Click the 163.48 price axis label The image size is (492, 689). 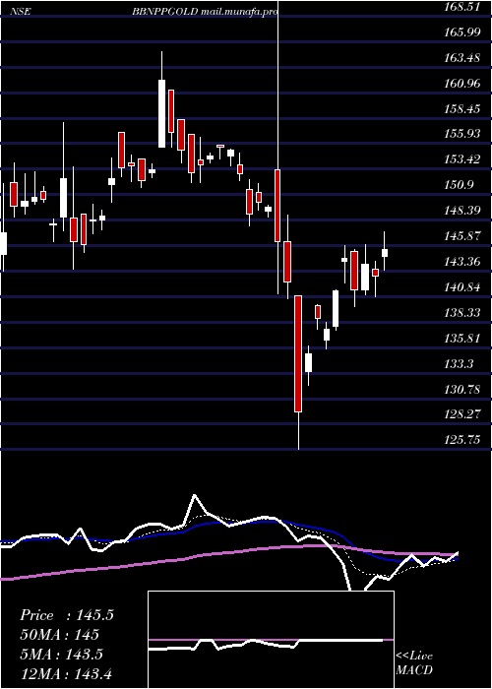[x=462, y=57]
